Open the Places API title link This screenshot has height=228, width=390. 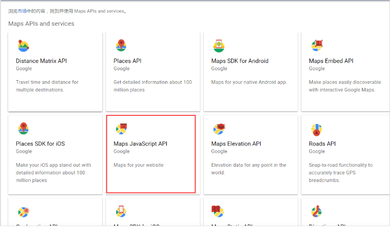point(128,61)
